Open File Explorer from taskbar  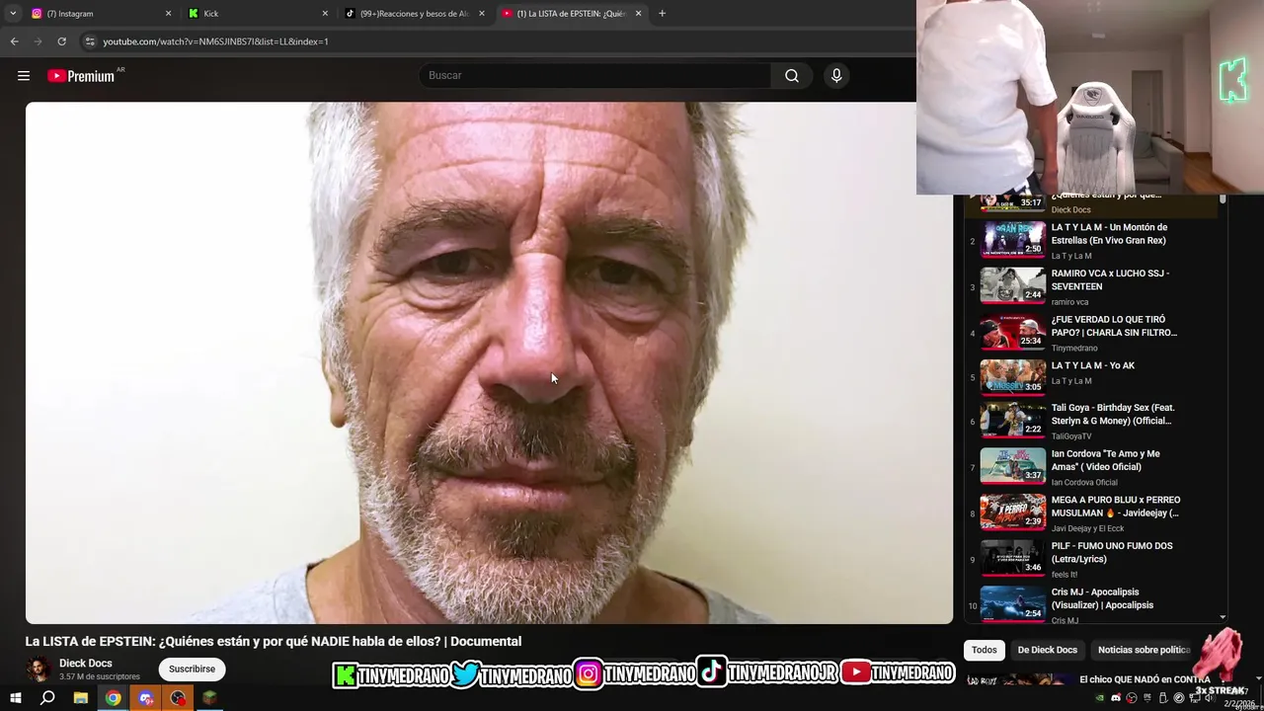pos(81,698)
